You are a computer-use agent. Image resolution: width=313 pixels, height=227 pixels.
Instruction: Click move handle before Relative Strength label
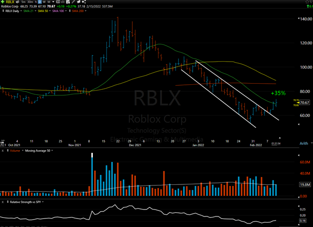(x=8, y=202)
